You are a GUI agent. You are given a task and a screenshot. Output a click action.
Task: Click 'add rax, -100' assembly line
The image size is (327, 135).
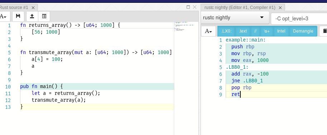(250, 74)
